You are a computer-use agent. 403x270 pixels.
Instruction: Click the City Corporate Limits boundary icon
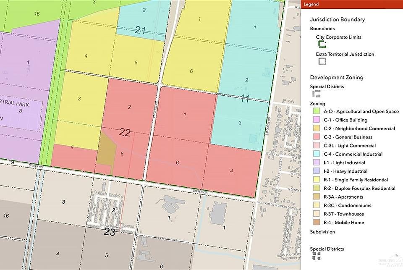(x=322, y=45)
